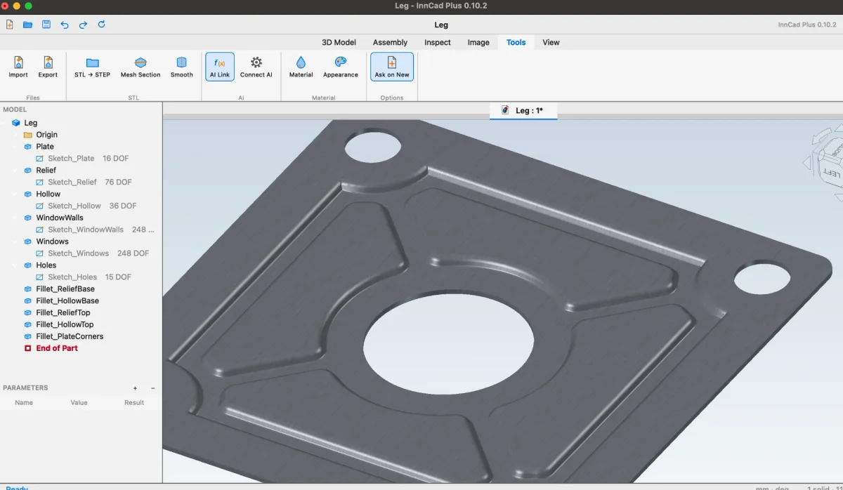Click the New document icon in the quick toolbar

click(10, 25)
